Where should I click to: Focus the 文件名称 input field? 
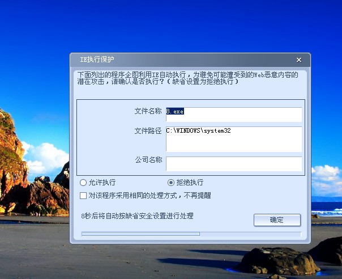pos(234,115)
